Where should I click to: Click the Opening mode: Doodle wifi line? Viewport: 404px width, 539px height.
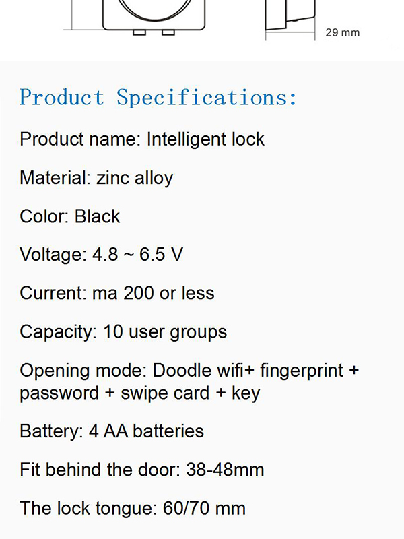point(189,371)
